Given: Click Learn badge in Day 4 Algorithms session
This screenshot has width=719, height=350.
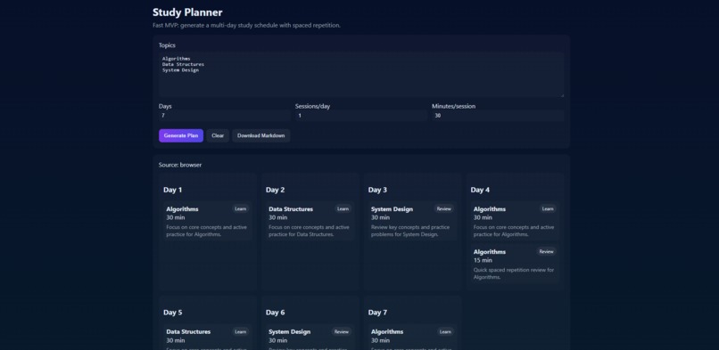Looking at the screenshot, I should pos(548,208).
